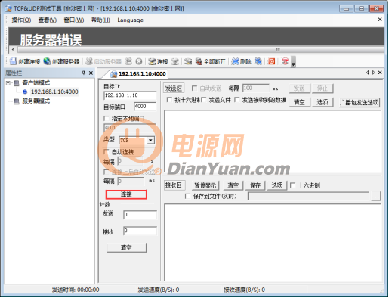Select the 客户端模式 tree node

36,82
